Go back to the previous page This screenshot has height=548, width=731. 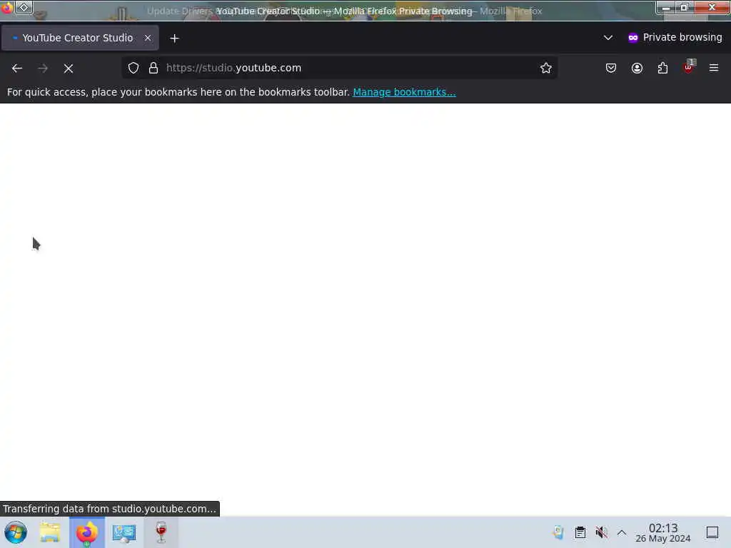tap(17, 68)
